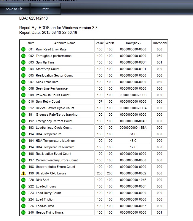Click the Attribute Name column header

click(65, 43)
